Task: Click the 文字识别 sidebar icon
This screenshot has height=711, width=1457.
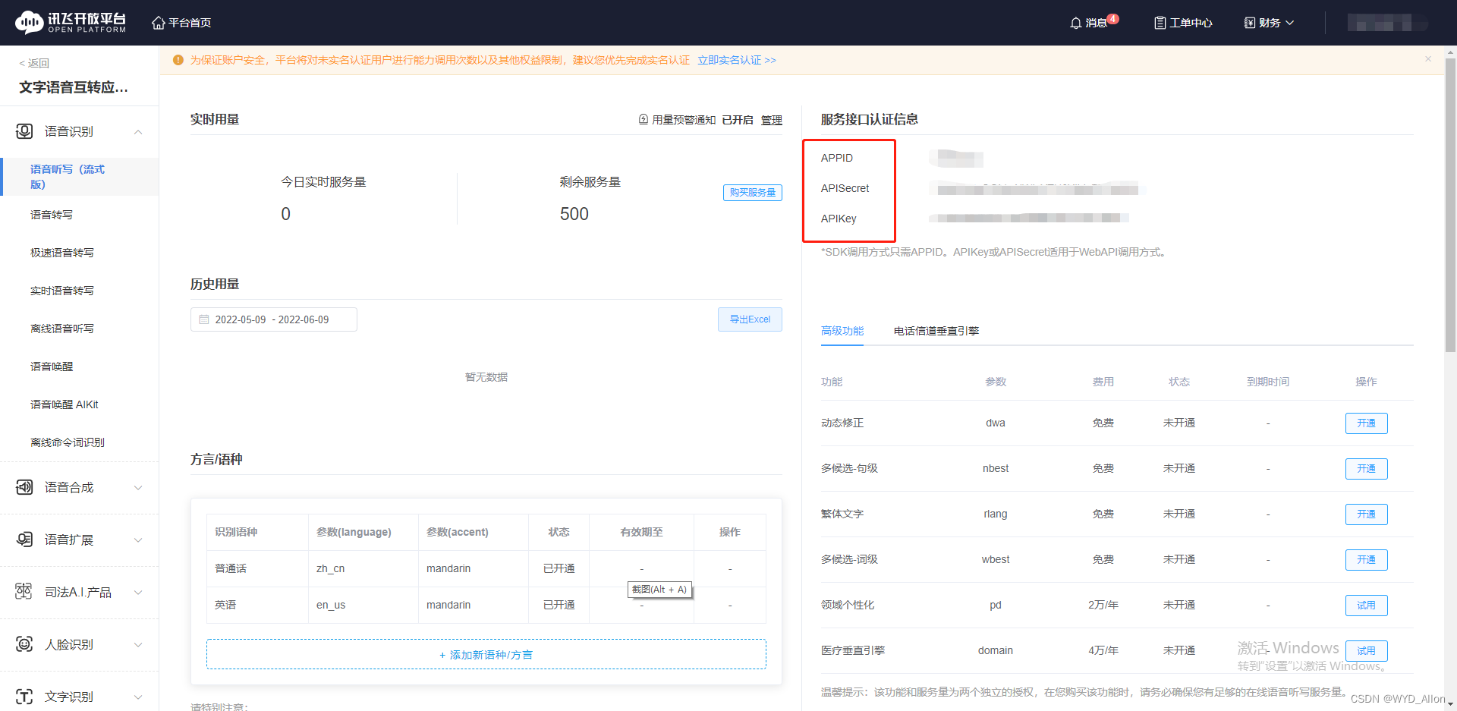Action: pyautogui.click(x=24, y=697)
